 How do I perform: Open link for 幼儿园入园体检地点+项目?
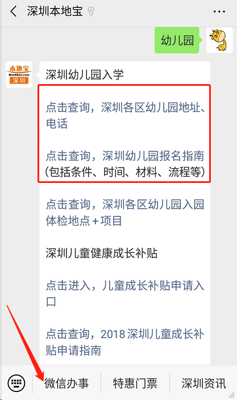pyautogui.click(x=125, y=213)
